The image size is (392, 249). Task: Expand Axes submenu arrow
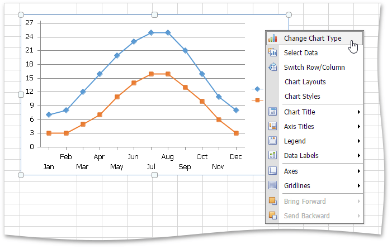[x=359, y=171]
